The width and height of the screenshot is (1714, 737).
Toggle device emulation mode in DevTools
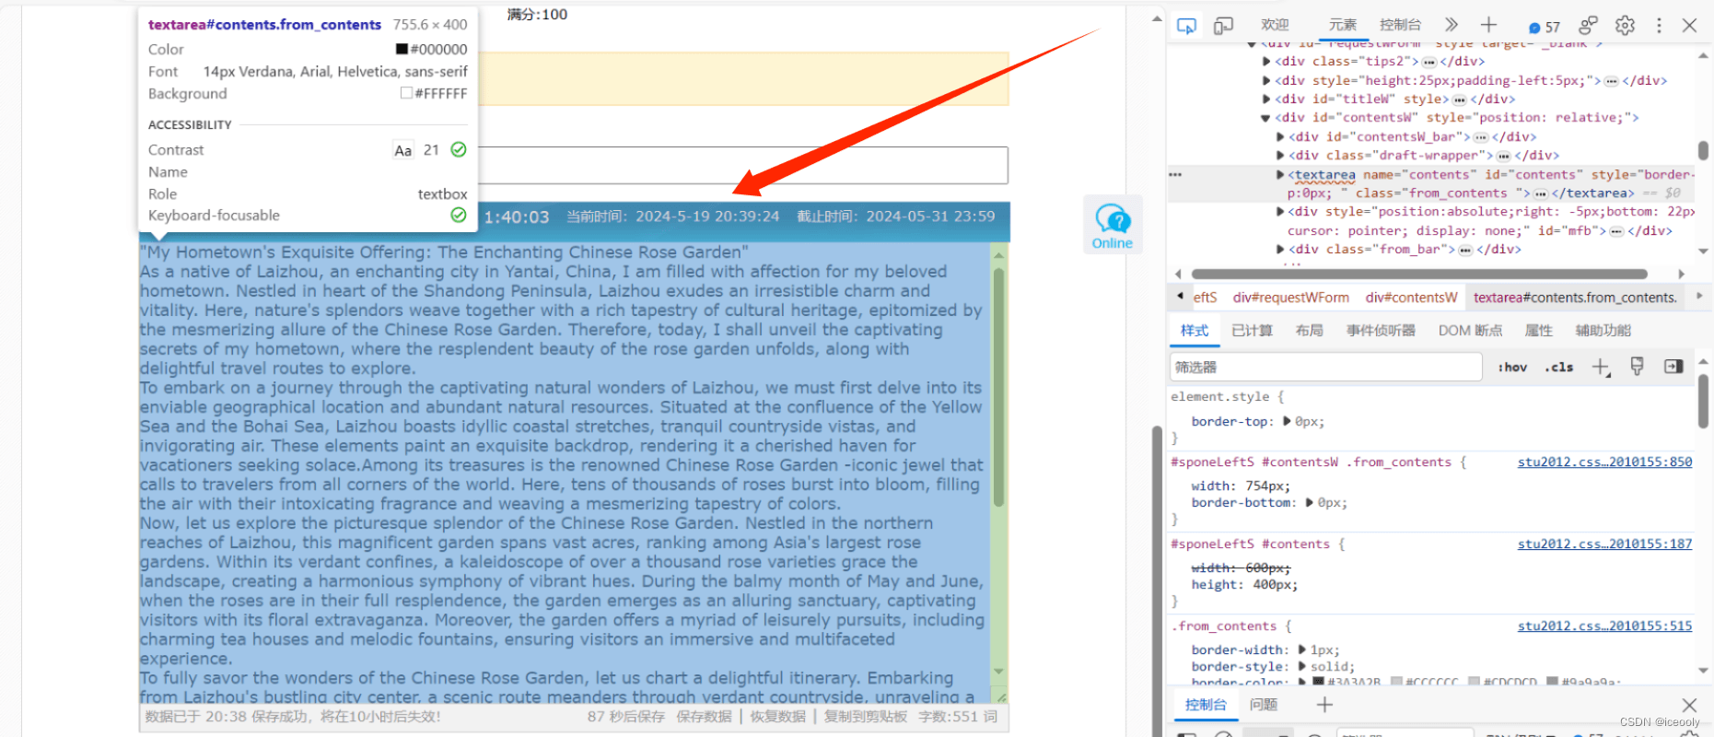click(1223, 26)
